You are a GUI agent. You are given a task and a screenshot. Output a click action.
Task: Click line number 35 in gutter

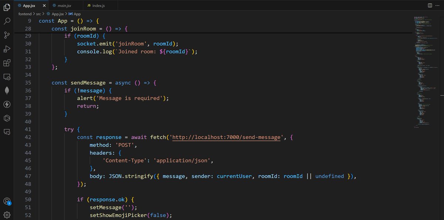[x=28, y=83]
